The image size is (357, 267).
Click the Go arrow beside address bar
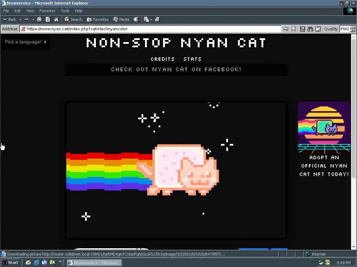click(x=286, y=29)
